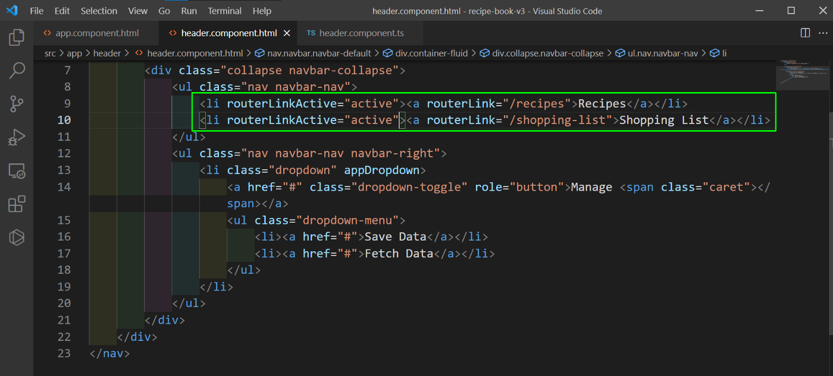833x376 pixels.
Task: Open the Search view in activity bar
Action: [17, 71]
